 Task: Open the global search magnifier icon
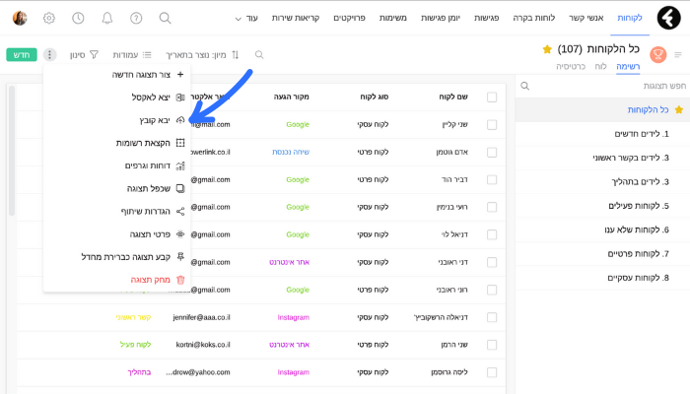tap(165, 18)
